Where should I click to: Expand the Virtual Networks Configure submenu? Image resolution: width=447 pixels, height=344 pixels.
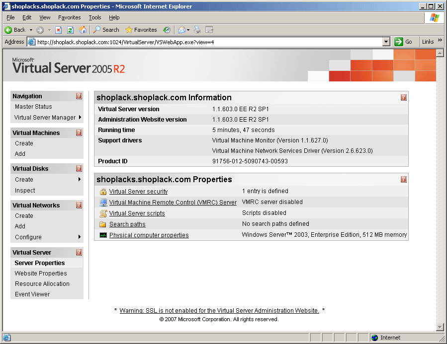click(x=80, y=237)
